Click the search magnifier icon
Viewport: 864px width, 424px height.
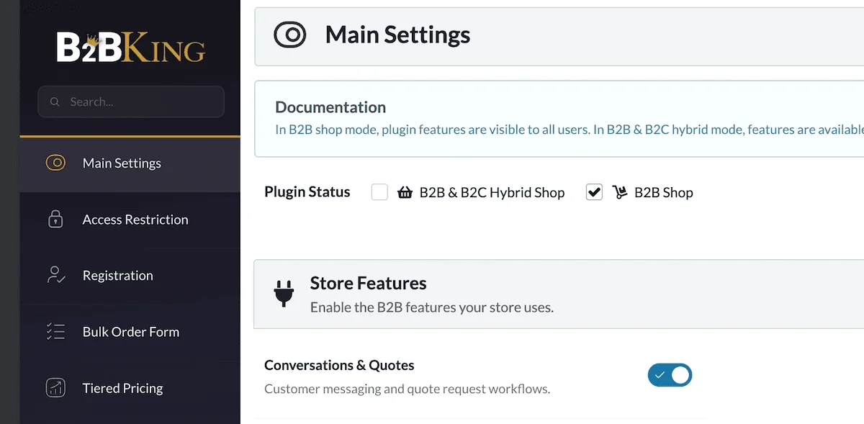[x=55, y=102]
